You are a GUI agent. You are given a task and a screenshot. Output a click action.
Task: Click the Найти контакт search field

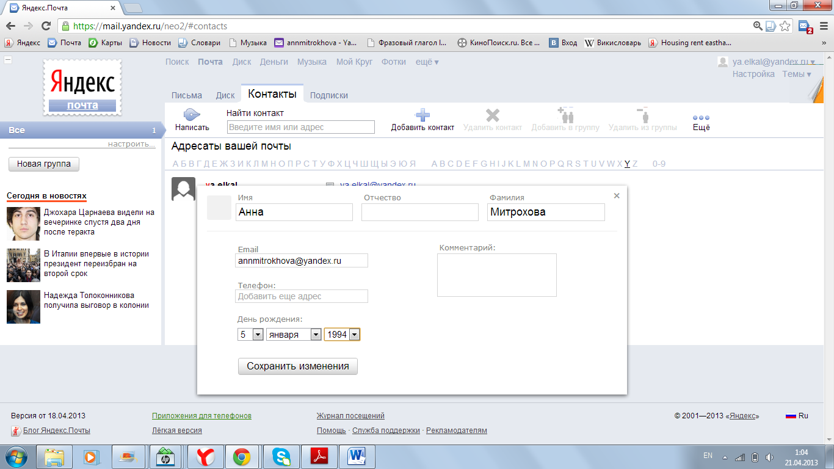pyautogui.click(x=301, y=127)
